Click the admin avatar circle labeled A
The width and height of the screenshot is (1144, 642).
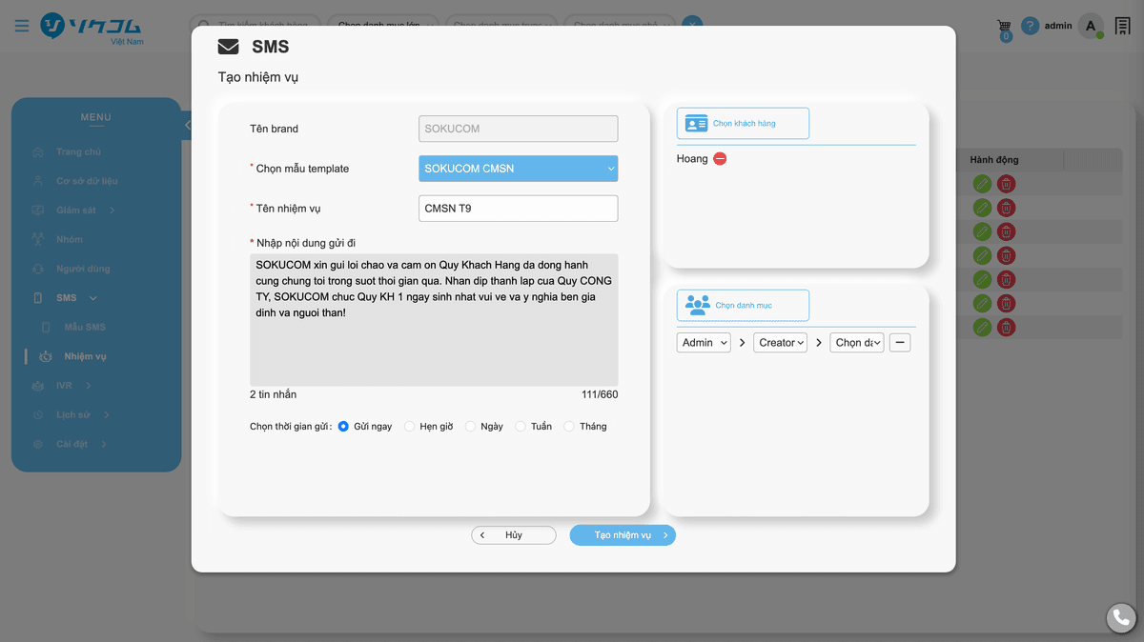click(1091, 26)
